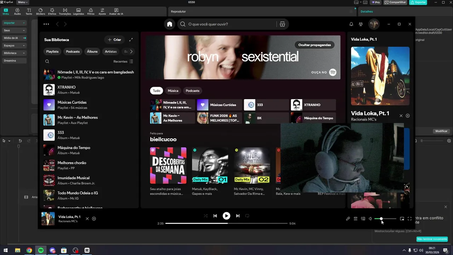
Task: Toggle shuffle in the Spotify player
Action: 205,216
